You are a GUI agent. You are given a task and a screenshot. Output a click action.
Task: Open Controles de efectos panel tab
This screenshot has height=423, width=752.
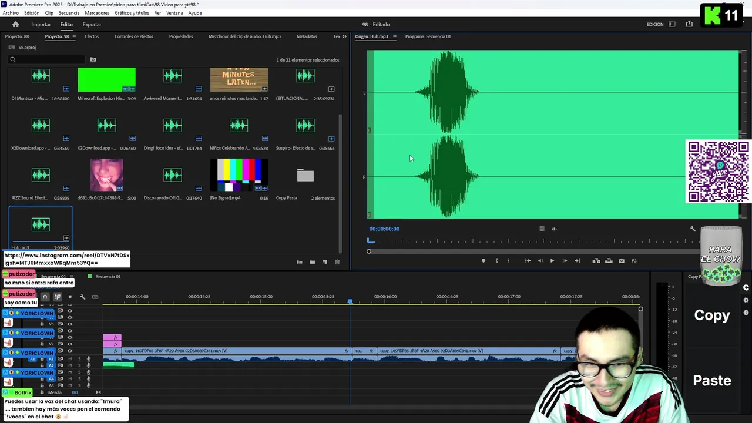[x=134, y=36]
